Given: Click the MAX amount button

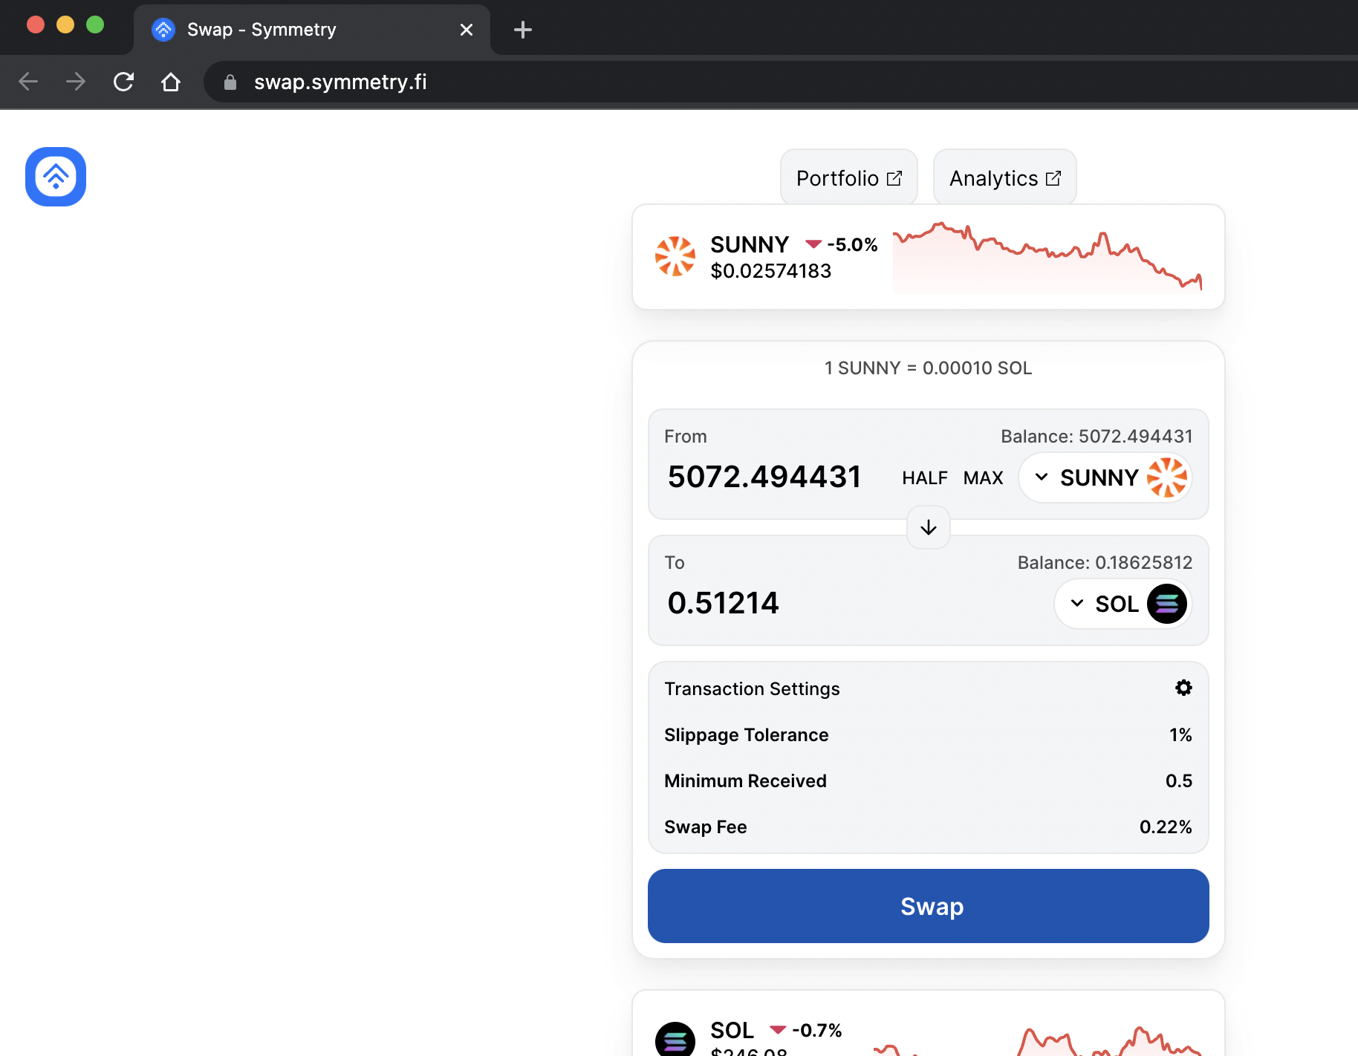Looking at the screenshot, I should click(983, 478).
